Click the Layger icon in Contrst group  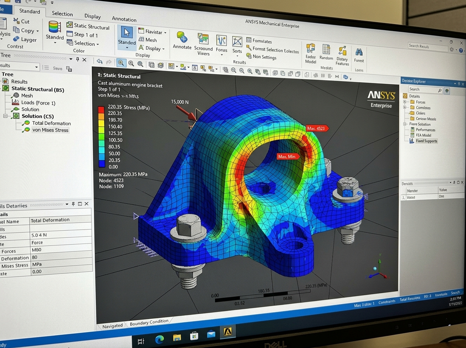coord(16,39)
